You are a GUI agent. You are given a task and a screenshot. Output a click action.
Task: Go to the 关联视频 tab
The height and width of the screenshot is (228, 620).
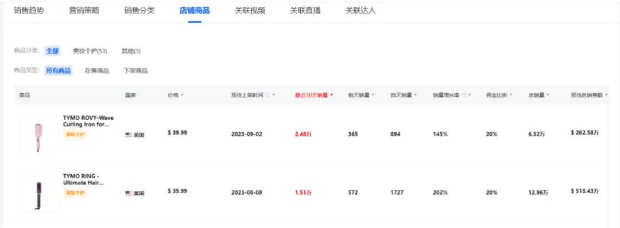[x=250, y=11]
